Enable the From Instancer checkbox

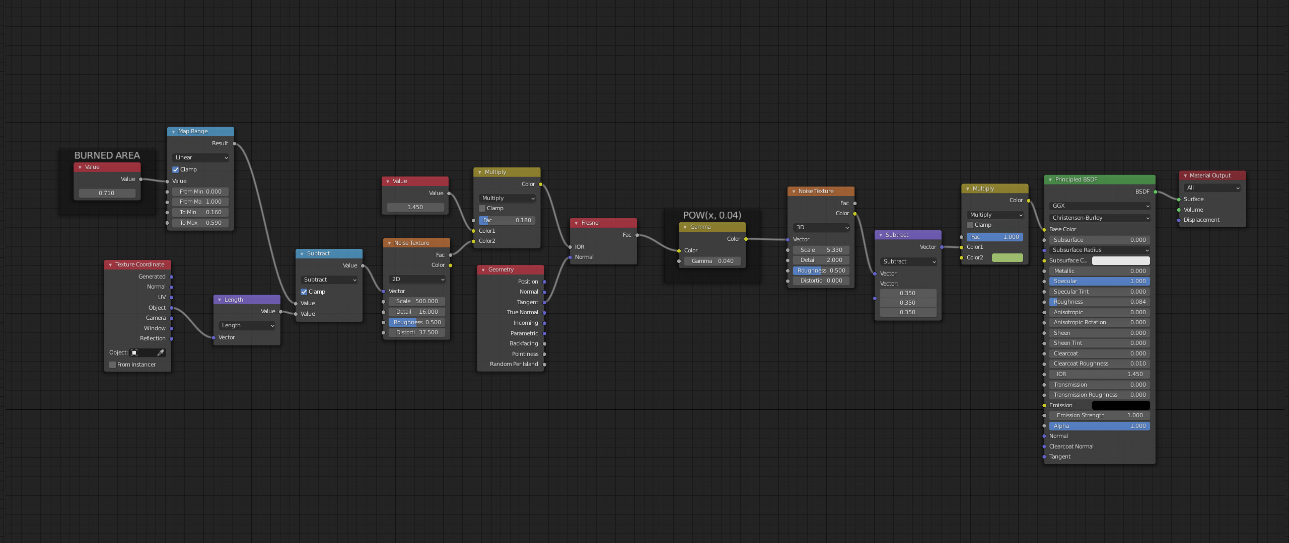(x=113, y=365)
